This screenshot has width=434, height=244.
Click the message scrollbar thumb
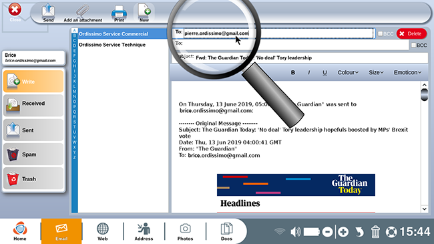(x=424, y=94)
